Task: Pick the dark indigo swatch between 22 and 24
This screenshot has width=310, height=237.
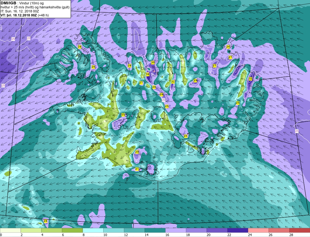Action: point(238,230)
